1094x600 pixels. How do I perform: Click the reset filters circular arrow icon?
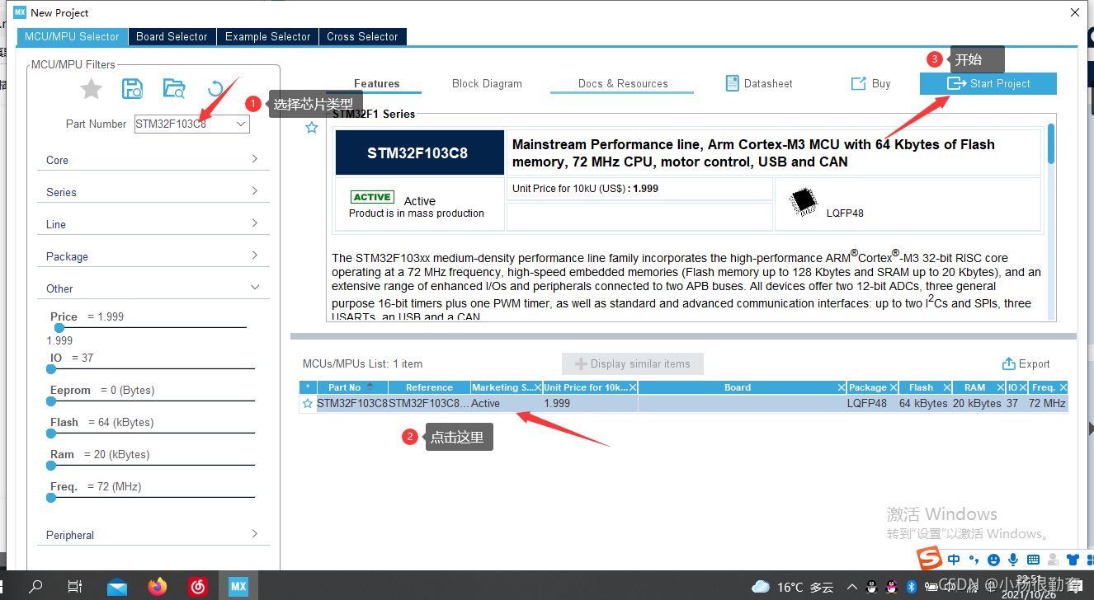215,89
